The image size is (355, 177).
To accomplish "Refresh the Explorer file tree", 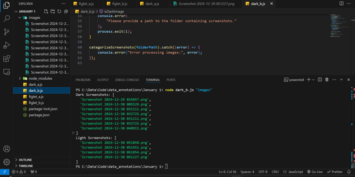I will [59, 11].
